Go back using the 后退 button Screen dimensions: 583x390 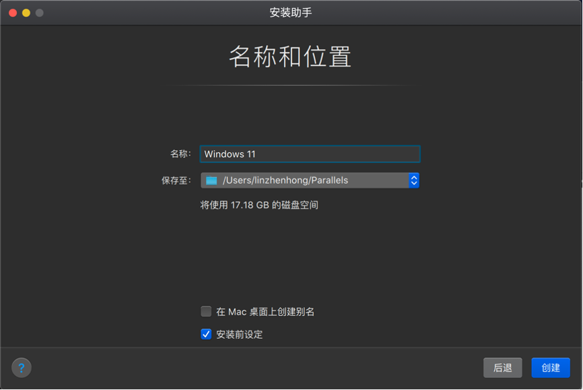click(x=502, y=368)
